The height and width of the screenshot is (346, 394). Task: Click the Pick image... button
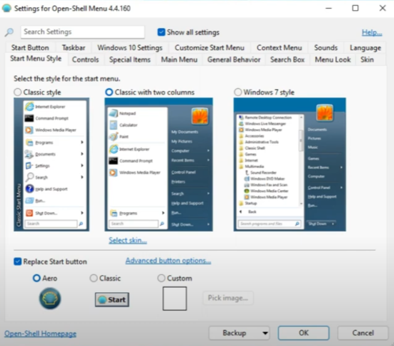[x=228, y=298]
